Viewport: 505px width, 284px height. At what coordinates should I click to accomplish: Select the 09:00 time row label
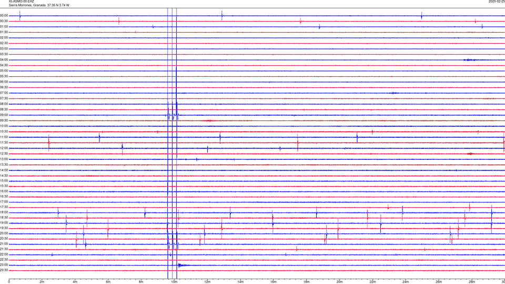tap(4, 115)
